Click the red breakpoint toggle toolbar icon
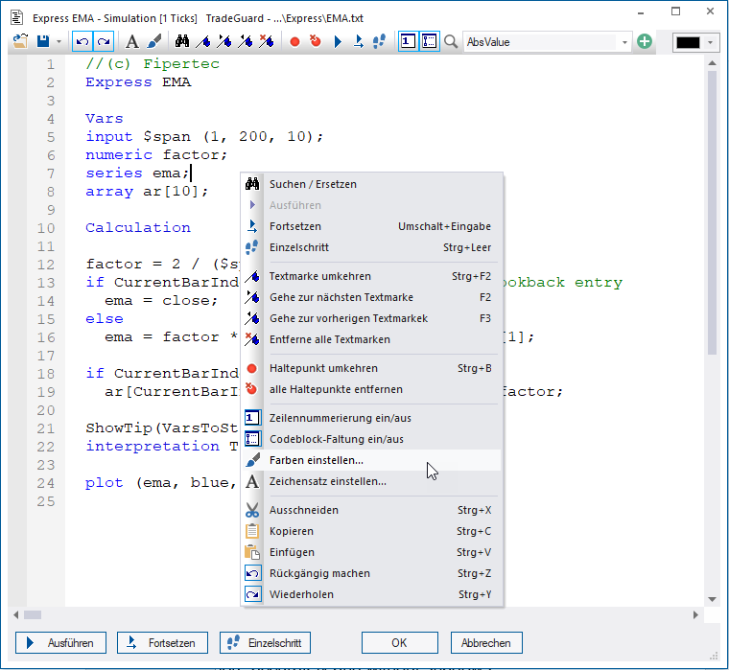 294,42
